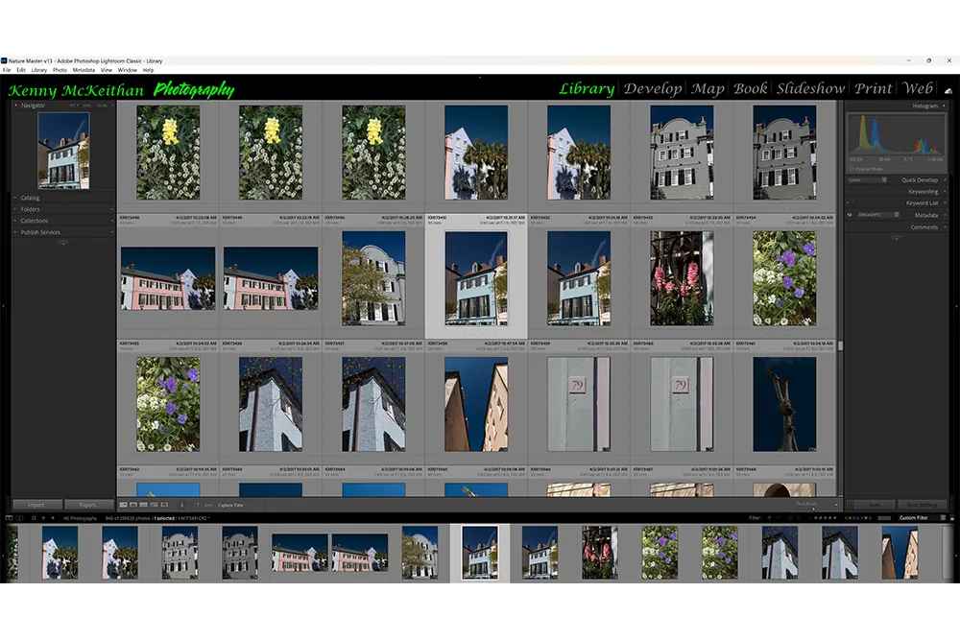The image size is (960, 640).
Task: Open Survey view via its toolbar icon
Action: click(x=154, y=504)
